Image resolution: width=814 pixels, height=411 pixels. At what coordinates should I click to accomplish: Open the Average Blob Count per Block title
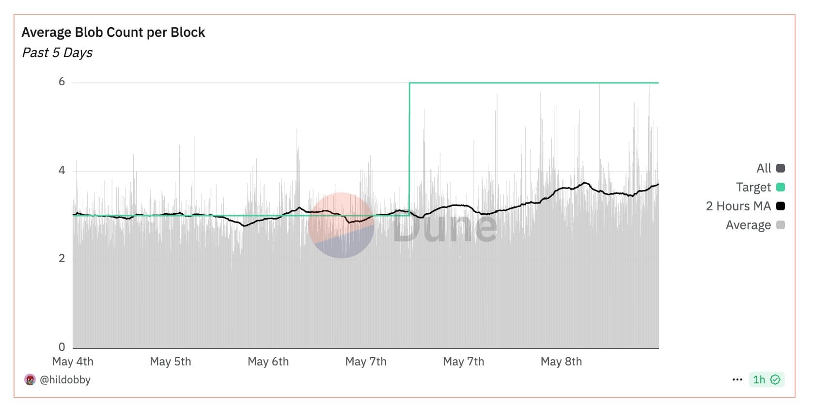pos(113,32)
